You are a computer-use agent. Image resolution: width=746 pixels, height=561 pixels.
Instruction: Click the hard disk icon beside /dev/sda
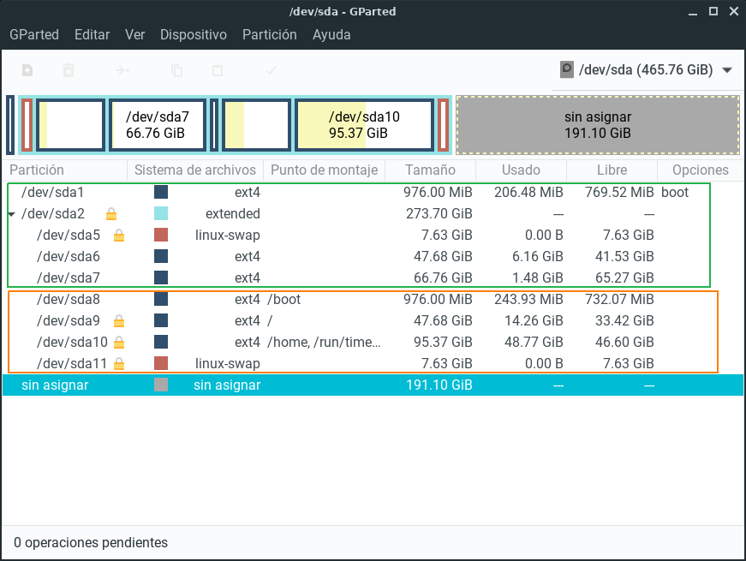click(x=567, y=69)
